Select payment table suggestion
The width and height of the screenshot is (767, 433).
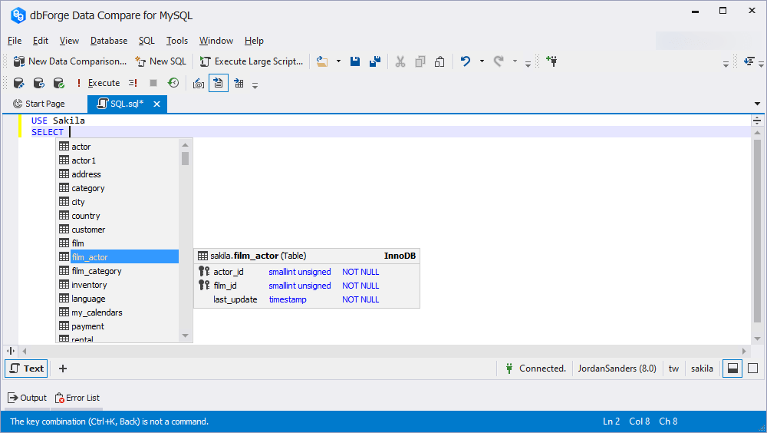pos(118,326)
